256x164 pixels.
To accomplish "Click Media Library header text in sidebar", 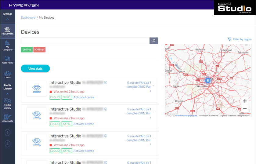I will pos(8,87).
